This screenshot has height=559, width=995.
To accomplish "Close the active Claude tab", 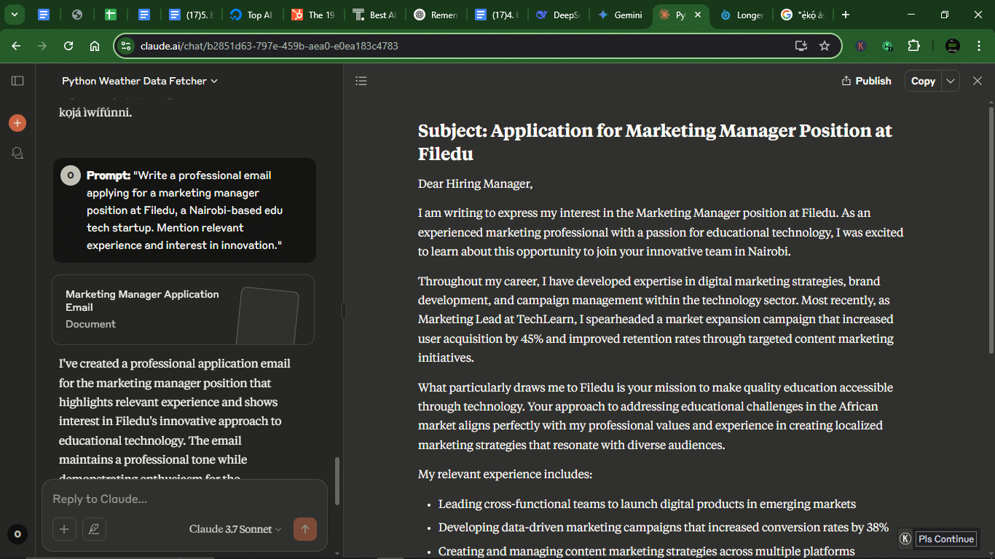I will pyautogui.click(x=698, y=15).
